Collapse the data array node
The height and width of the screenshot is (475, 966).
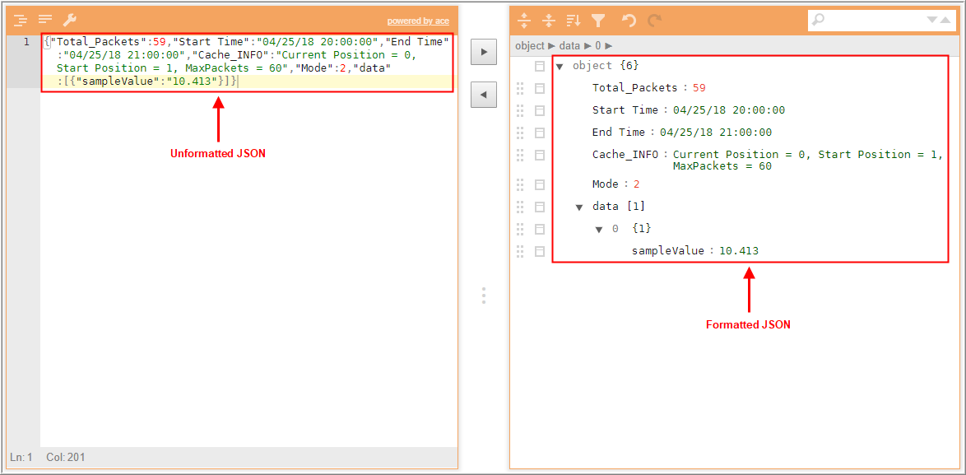tap(580, 207)
